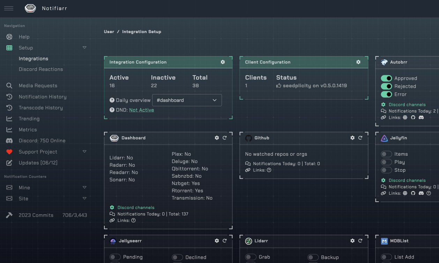This screenshot has height=263, width=439.
Task: Go to Integrations under Setup
Action: 34,59
